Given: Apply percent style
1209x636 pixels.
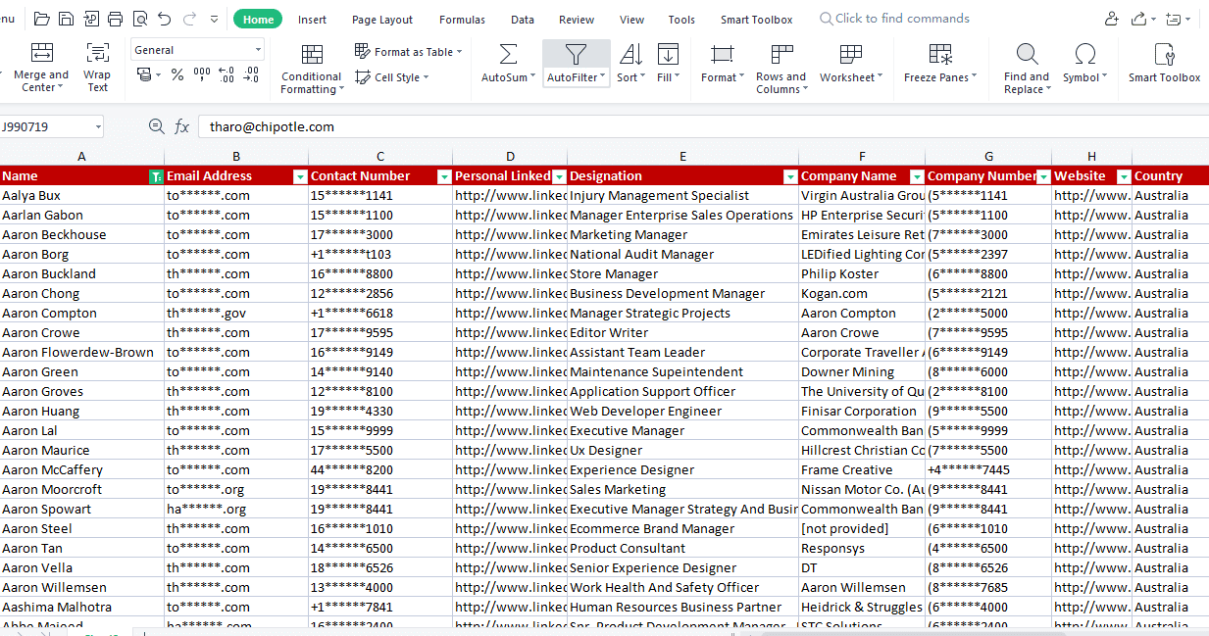Looking at the screenshot, I should tap(177, 74).
